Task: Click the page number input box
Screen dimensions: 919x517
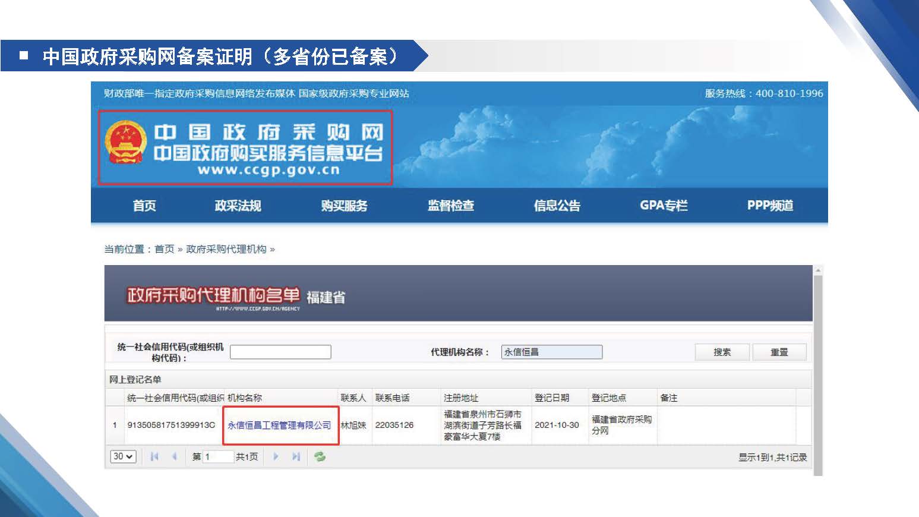Action: click(218, 456)
